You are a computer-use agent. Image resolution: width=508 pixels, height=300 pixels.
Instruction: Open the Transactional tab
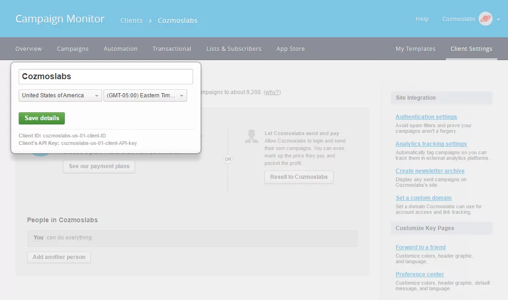click(172, 48)
